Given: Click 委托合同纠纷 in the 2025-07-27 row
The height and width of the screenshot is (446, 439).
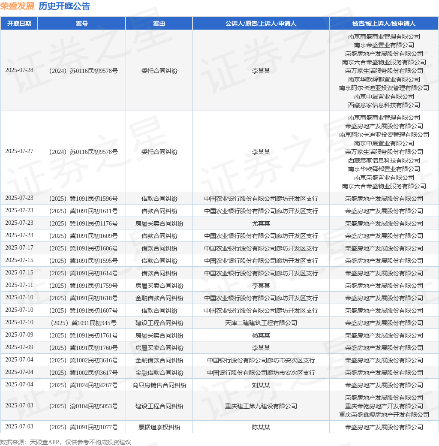Looking at the screenshot, I should pyautogui.click(x=159, y=152).
